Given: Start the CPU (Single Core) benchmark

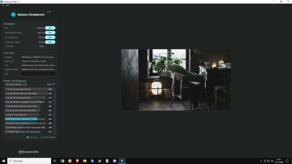Looking at the screenshot, I should tap(50, 37).
